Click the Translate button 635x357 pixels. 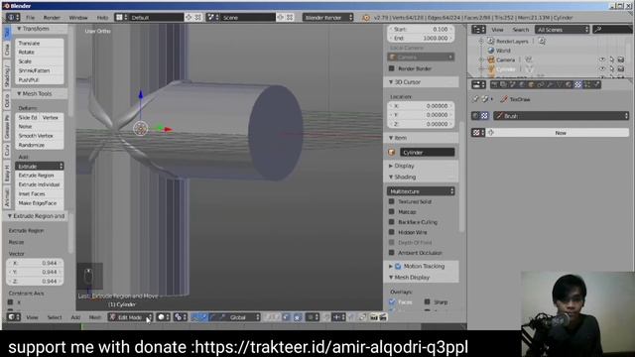[x=40, y=43]
